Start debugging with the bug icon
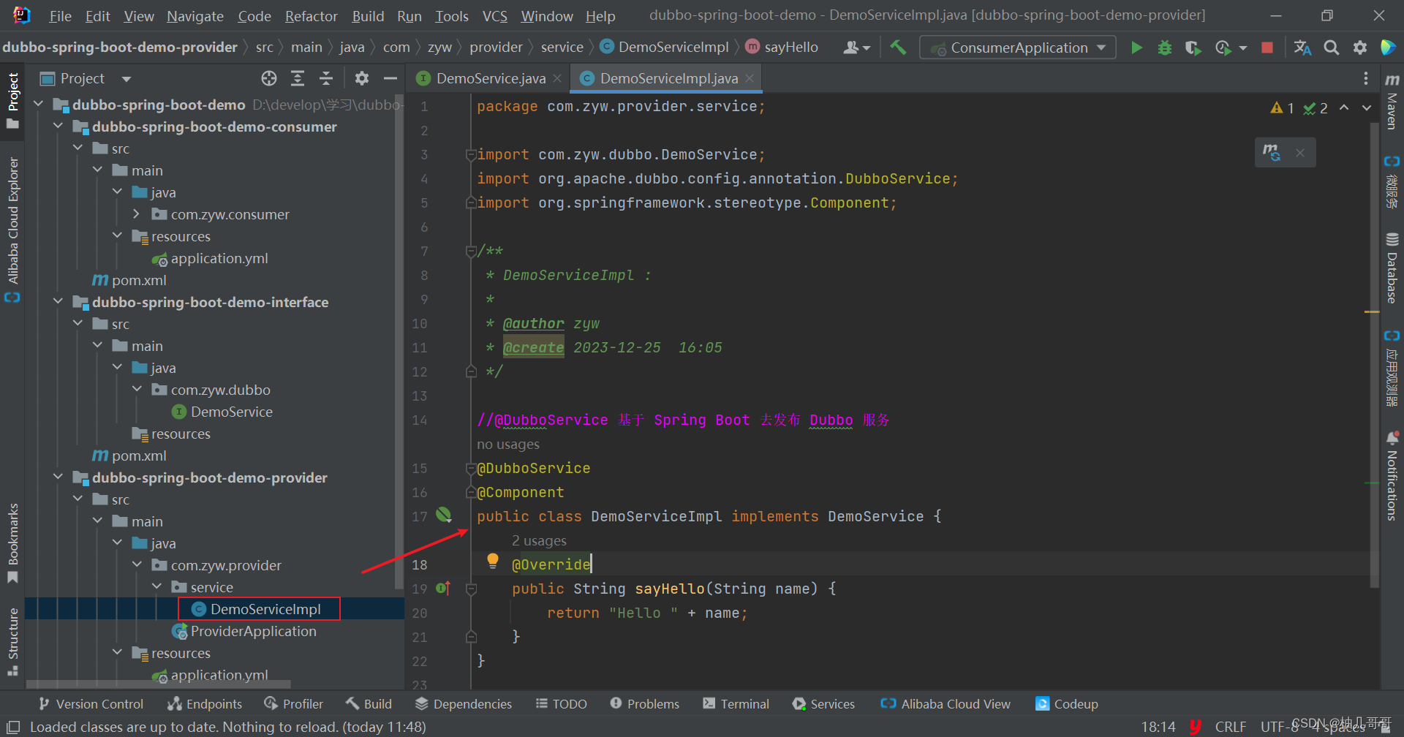 (x=1165, y=48)
